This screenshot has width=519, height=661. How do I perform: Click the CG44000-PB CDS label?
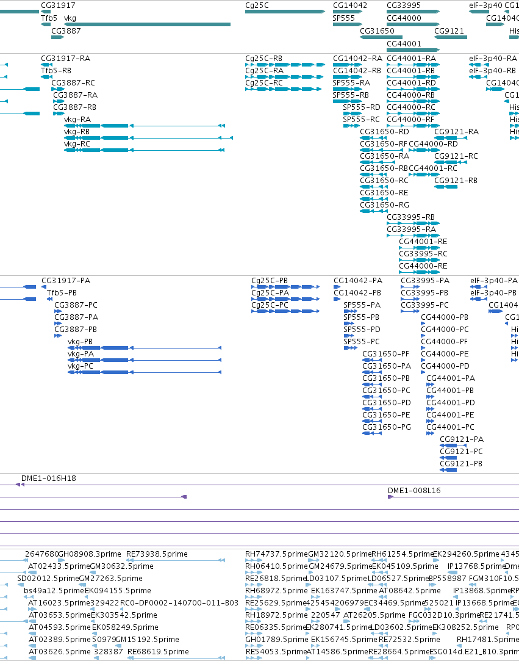445,317
